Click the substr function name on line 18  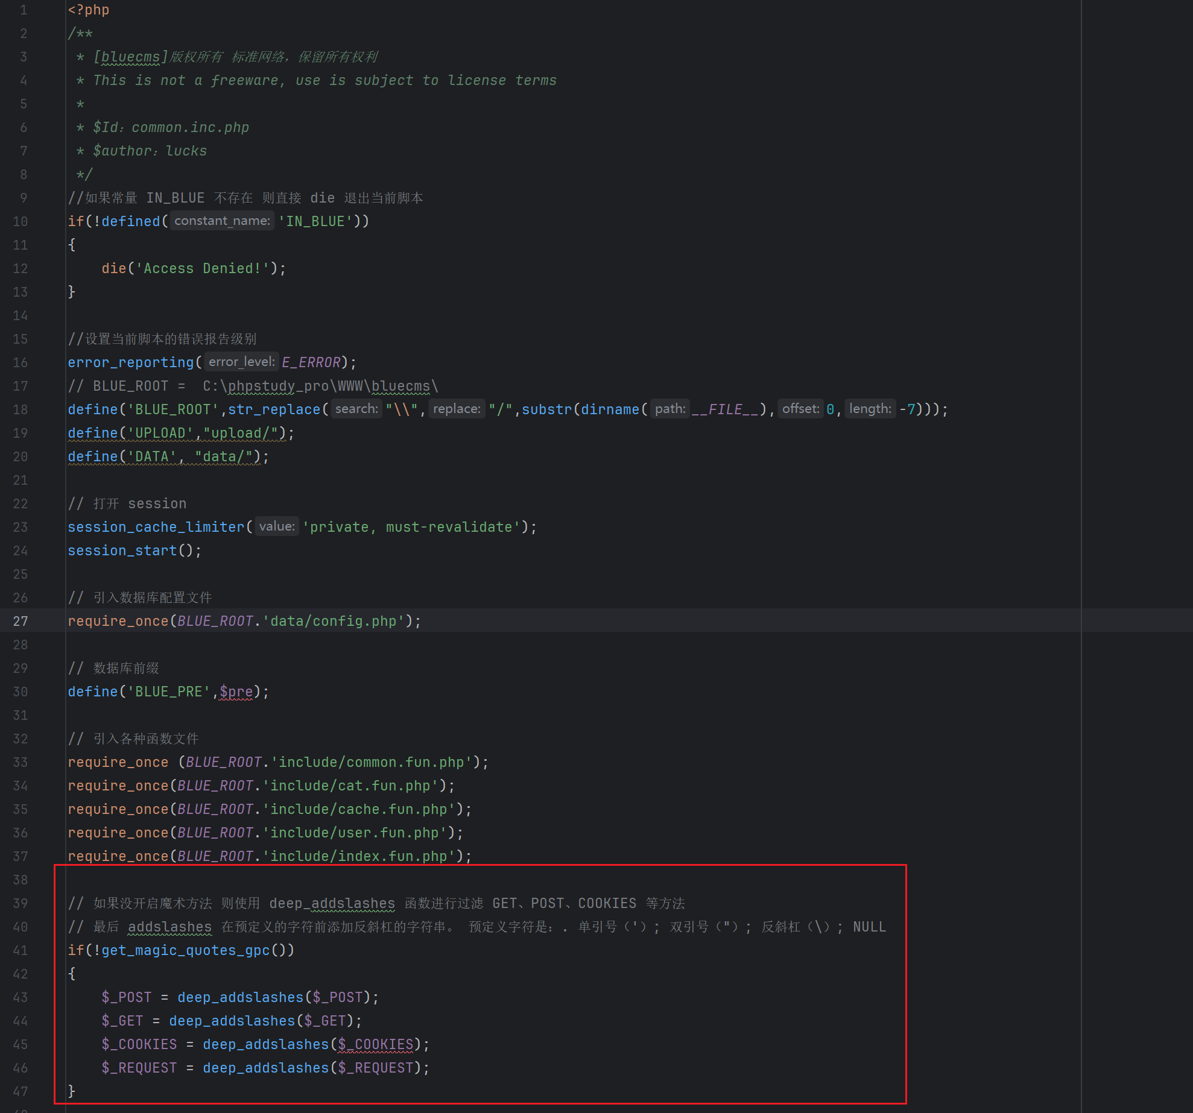[x=547, y=409]
